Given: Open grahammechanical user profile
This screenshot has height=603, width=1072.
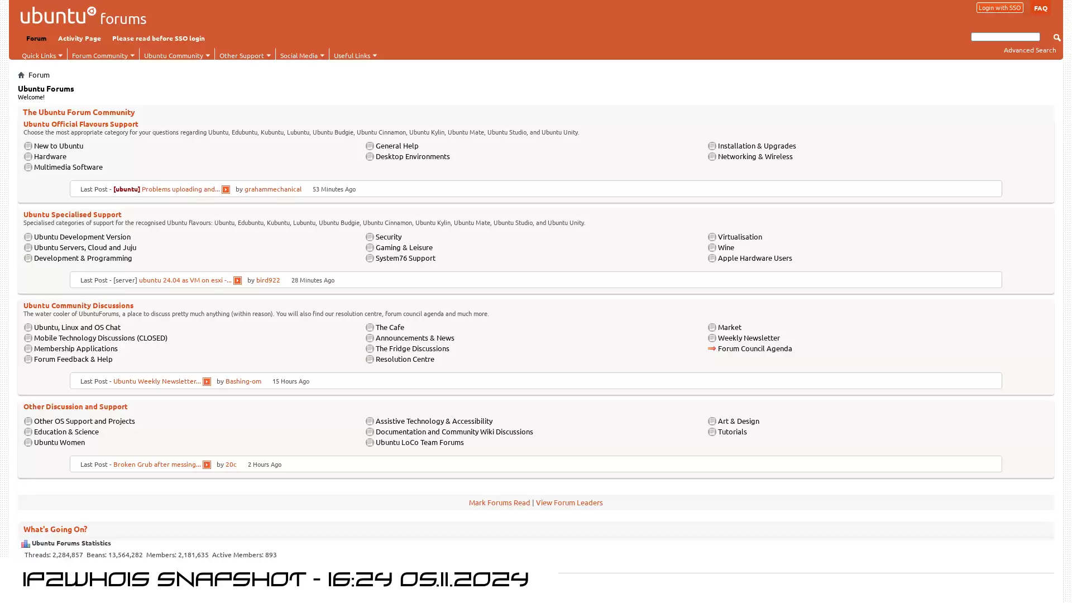Looking at the screenshot, I should 273,190.
